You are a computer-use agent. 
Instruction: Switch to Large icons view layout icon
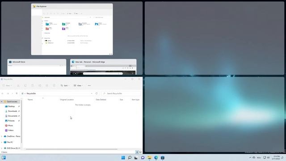pos(140,152)
